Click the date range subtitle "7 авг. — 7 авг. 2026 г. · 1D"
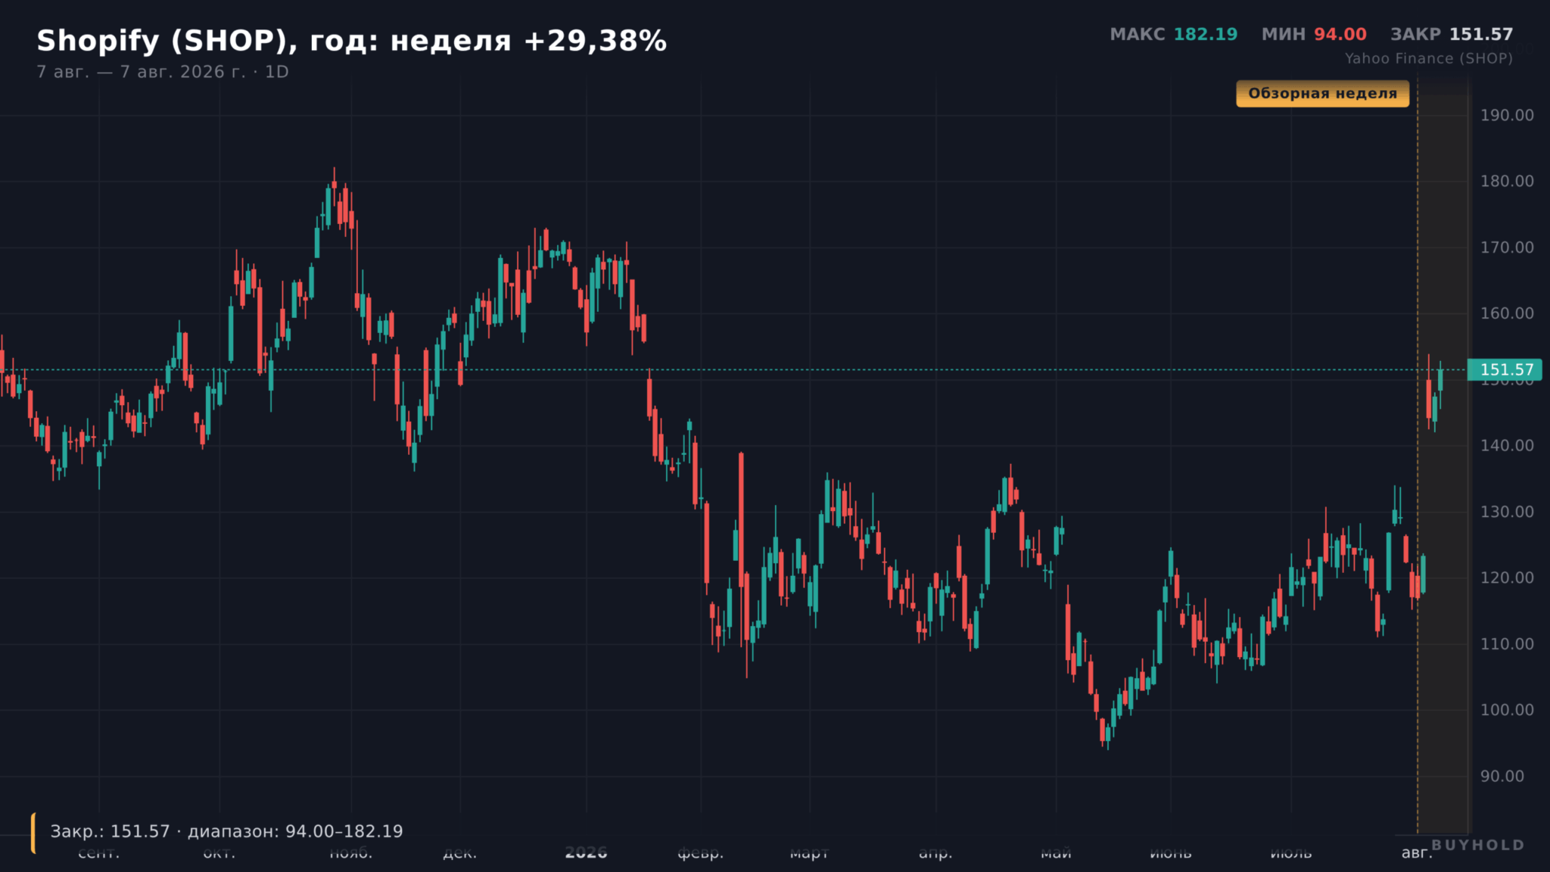 tap(163, 72)
